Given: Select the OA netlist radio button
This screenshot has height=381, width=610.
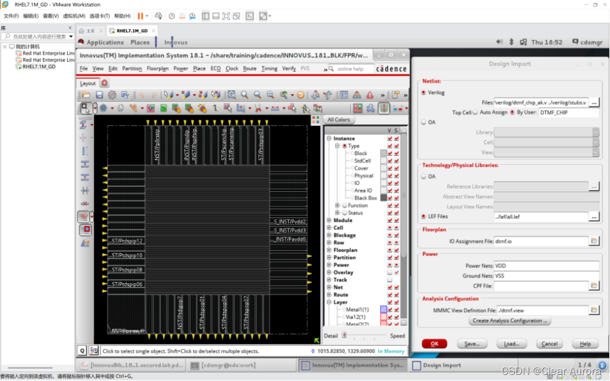Looking at the screenshot, I should (424, 122).
